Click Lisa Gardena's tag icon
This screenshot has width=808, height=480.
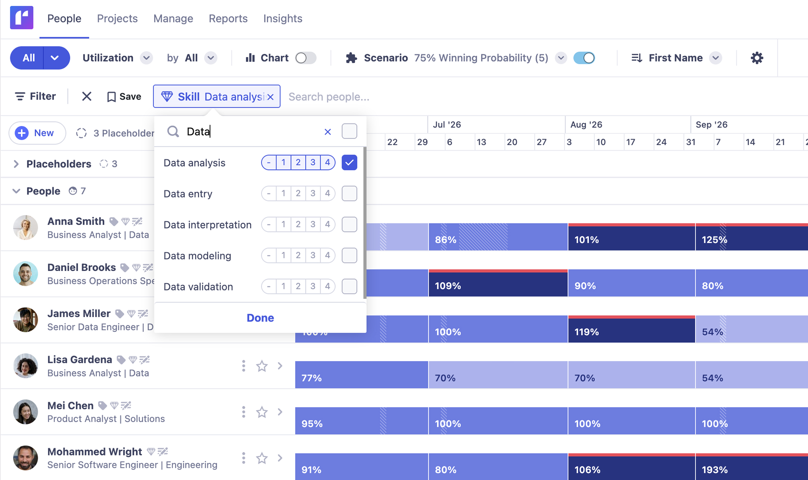pos(121,360)
